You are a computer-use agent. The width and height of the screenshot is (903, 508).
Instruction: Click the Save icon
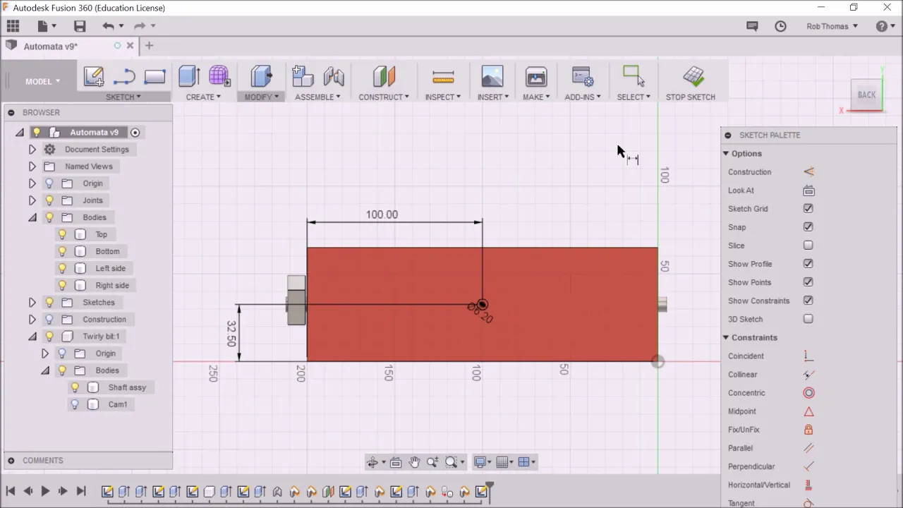[x=80, y=26]
